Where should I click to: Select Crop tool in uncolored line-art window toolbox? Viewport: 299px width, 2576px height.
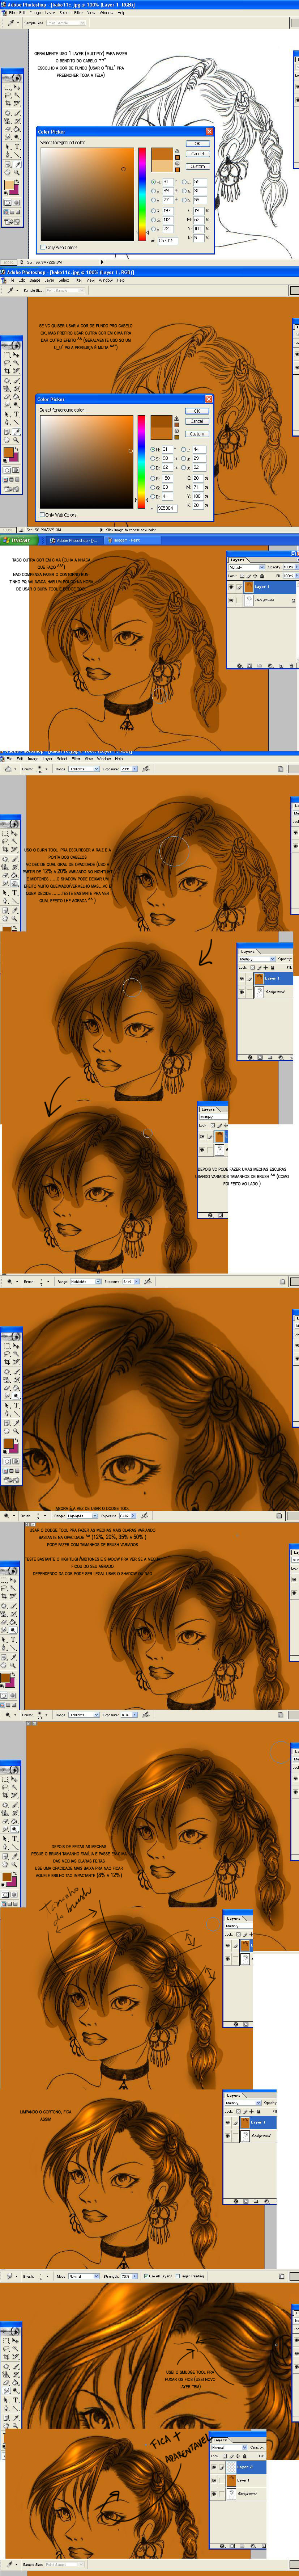8,103
